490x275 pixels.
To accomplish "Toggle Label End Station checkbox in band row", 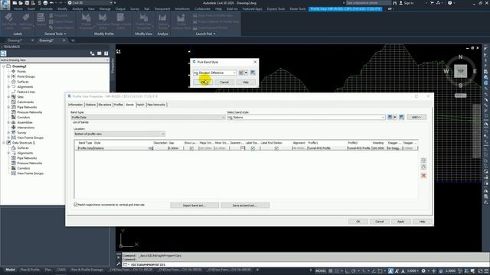I will tap(276, 148).
